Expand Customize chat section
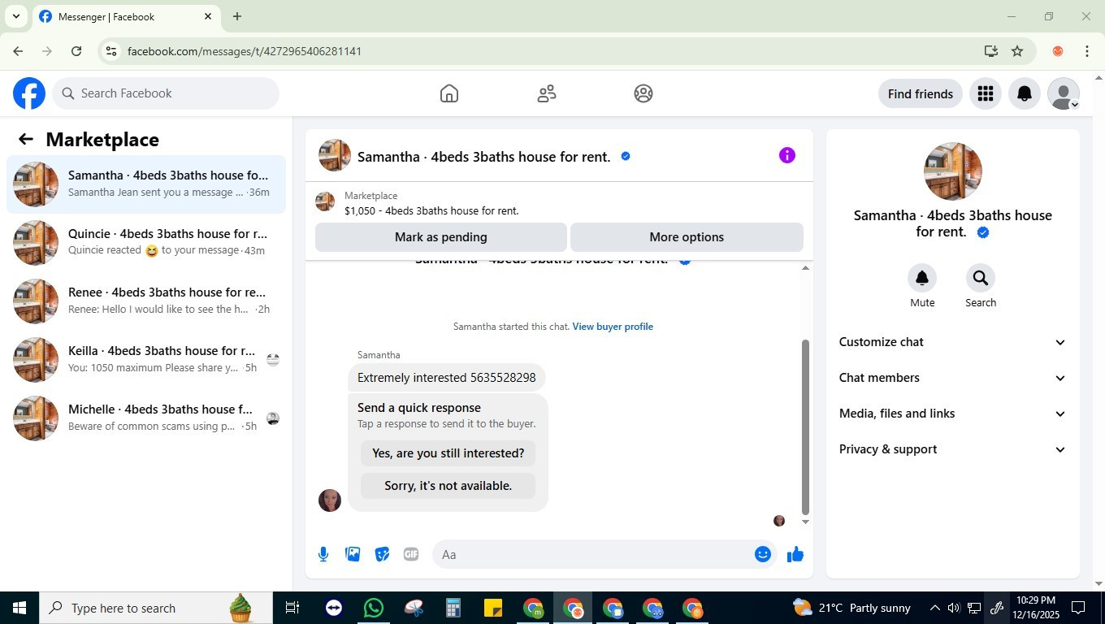The width and height of the screenshot is (1105, 624). 952,342
